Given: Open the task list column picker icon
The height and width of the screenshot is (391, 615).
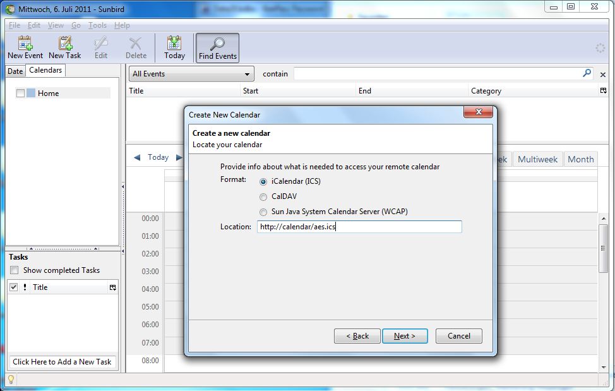Looking at the screenshot, I should pos(112,287).
